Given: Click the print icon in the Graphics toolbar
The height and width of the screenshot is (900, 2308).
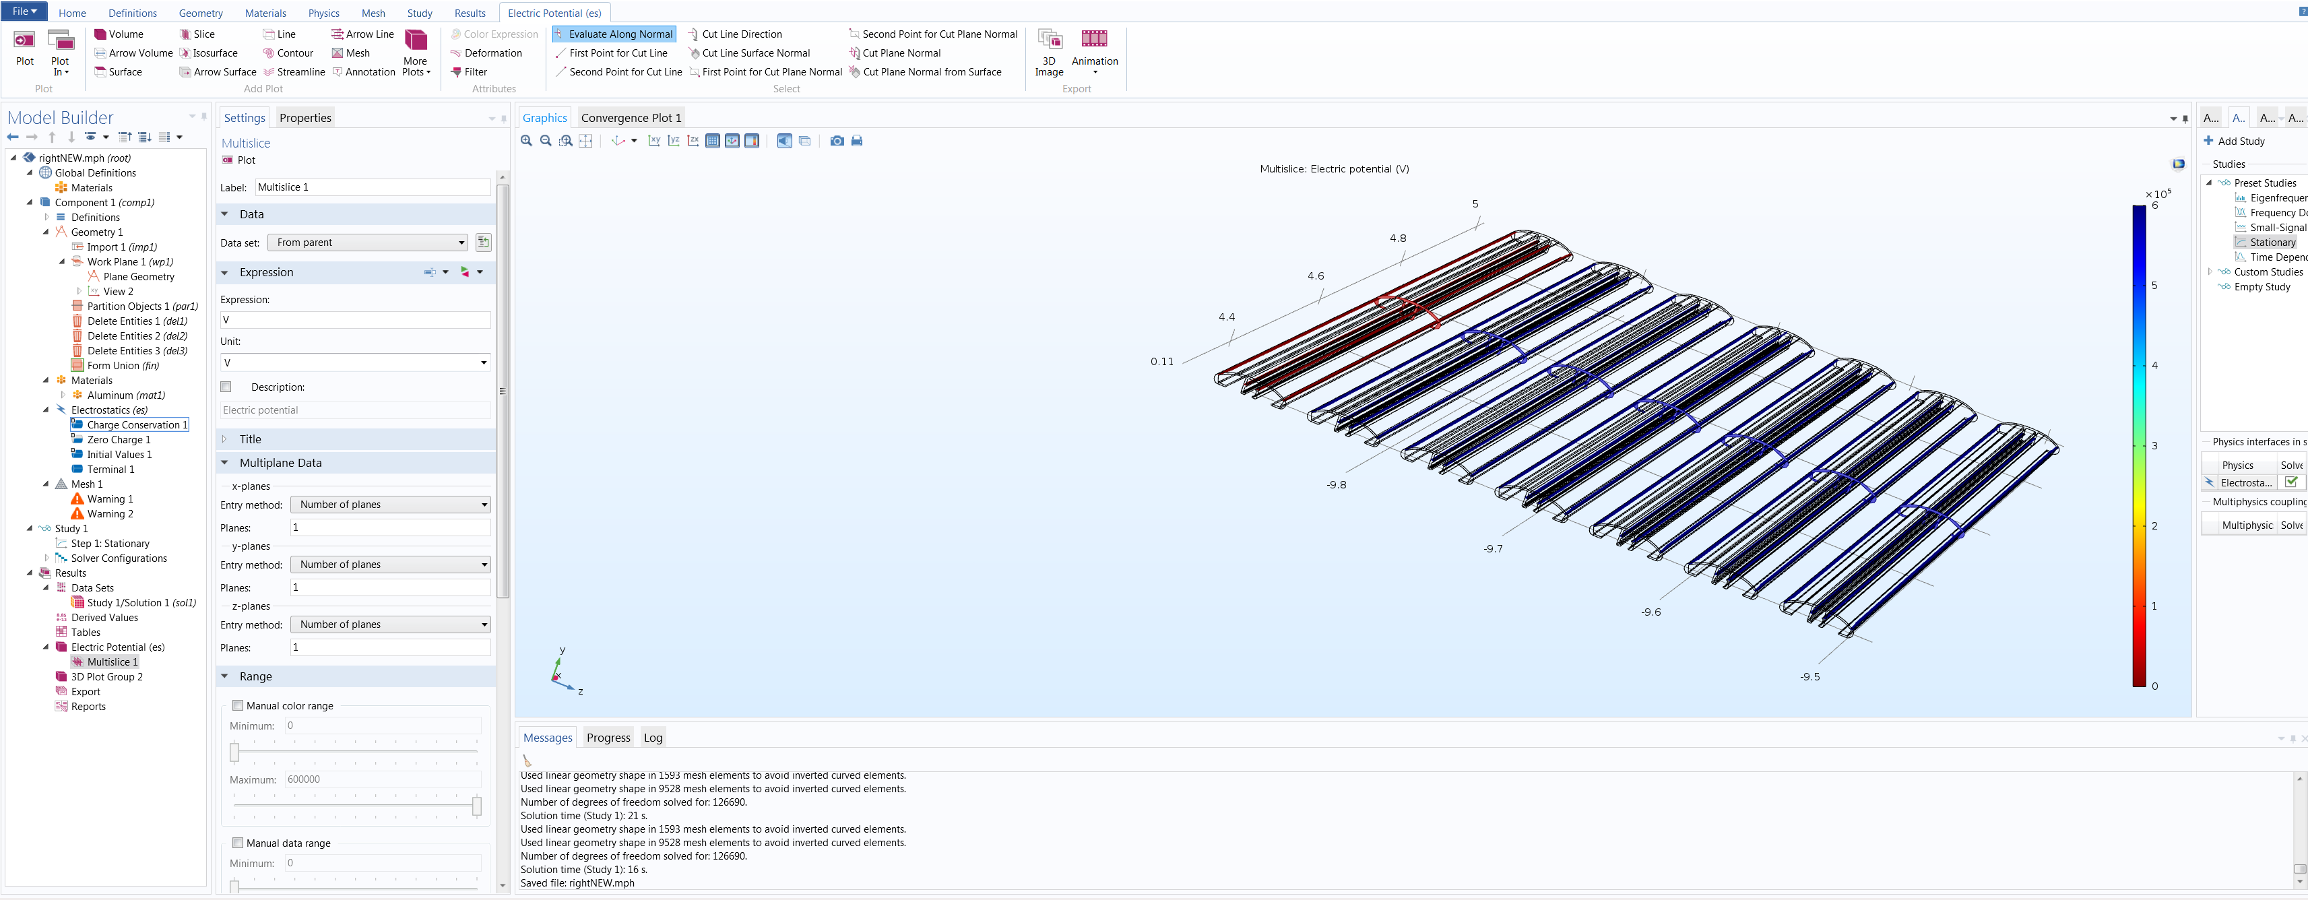Looking at the screenshot, I should [856, 141].
